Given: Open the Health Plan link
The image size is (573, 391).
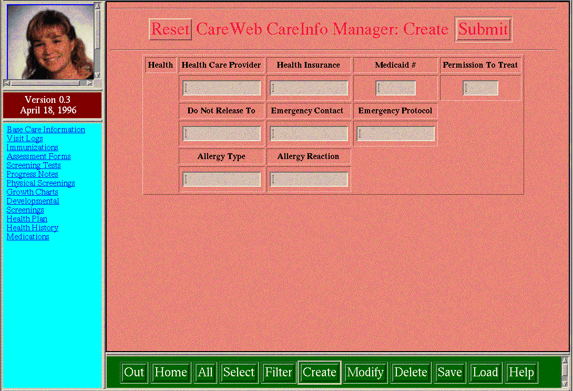Looking at the screenshot, I should click(x=27, y=219).
